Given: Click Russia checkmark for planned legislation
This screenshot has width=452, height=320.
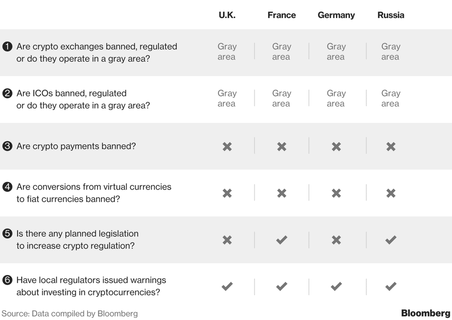Looking at the screenshot, I should point(391,240).
